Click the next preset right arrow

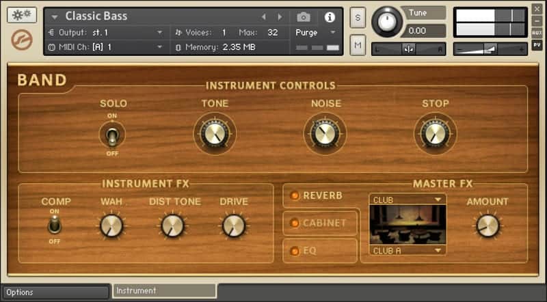tap(280, 16)
